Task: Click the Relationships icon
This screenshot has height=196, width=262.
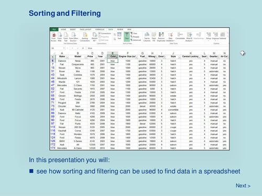Action: pyautogui.click(x=199, y=36)
